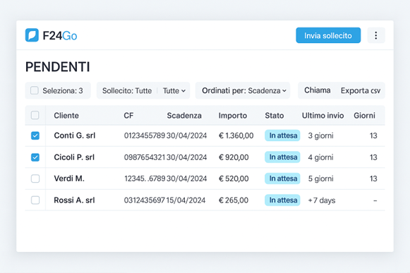Click the CF value 0123455789
The height and width of the screenshot is (273, 410).
click(x=145, y=135)
